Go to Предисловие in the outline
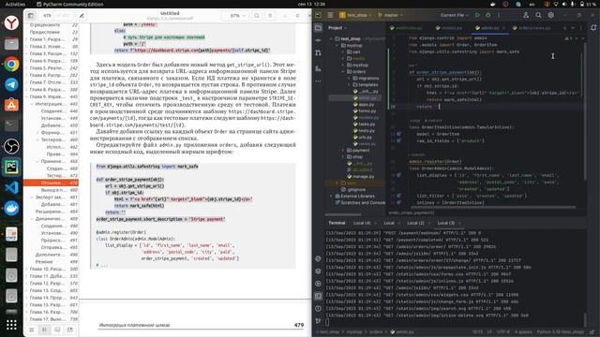 click(45, 32)
